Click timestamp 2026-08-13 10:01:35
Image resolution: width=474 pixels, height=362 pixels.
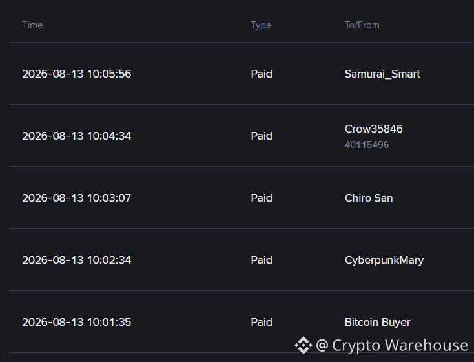click(x=76, y=322)
